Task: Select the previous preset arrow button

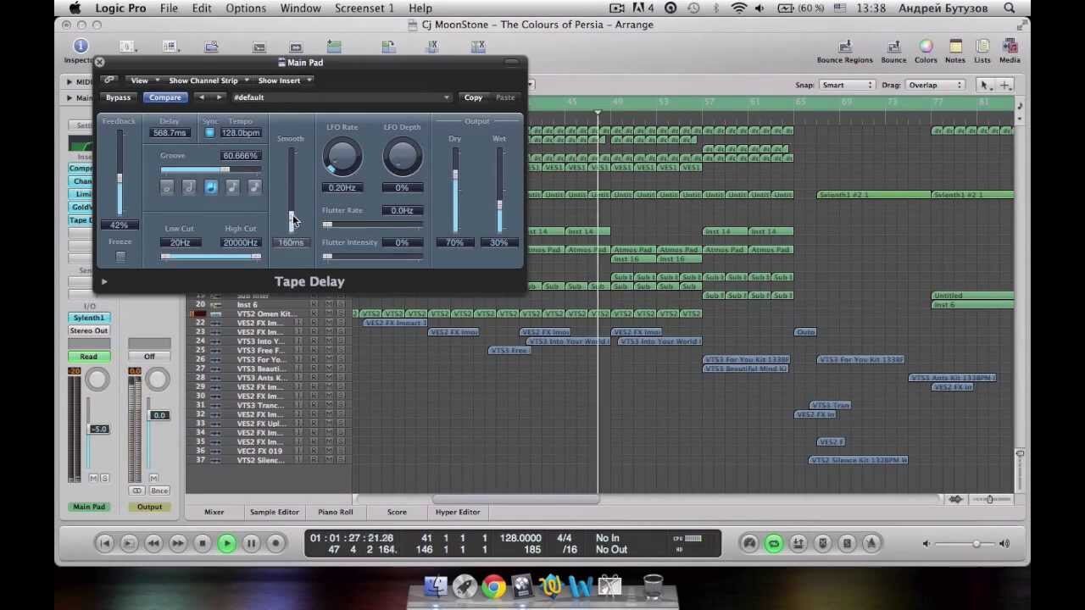Action: pos(201,97)
